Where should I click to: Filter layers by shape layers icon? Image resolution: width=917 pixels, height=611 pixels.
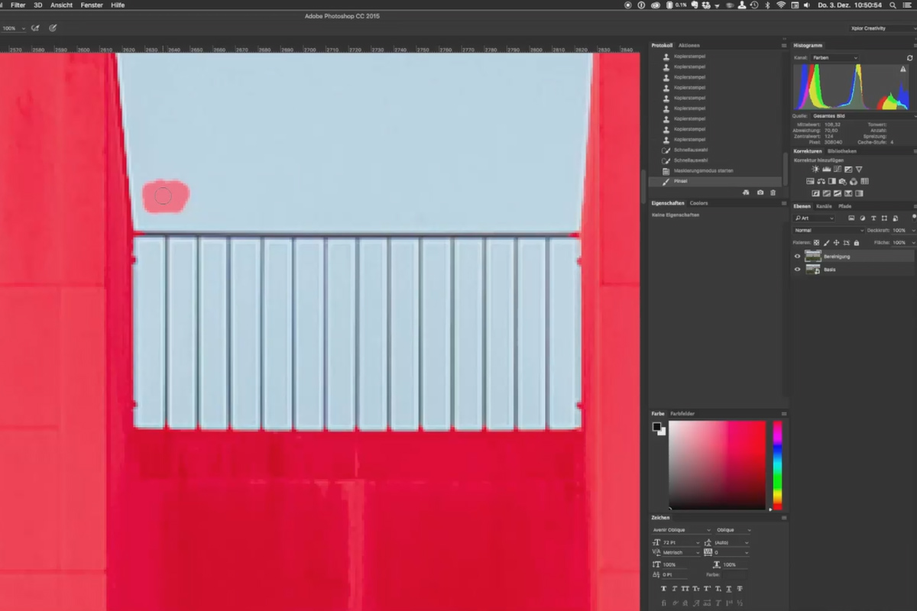click(884, 218)
